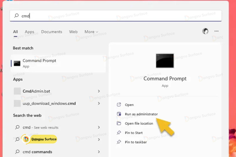
Task: Switch to the Web tab
Action: [73, 32]
